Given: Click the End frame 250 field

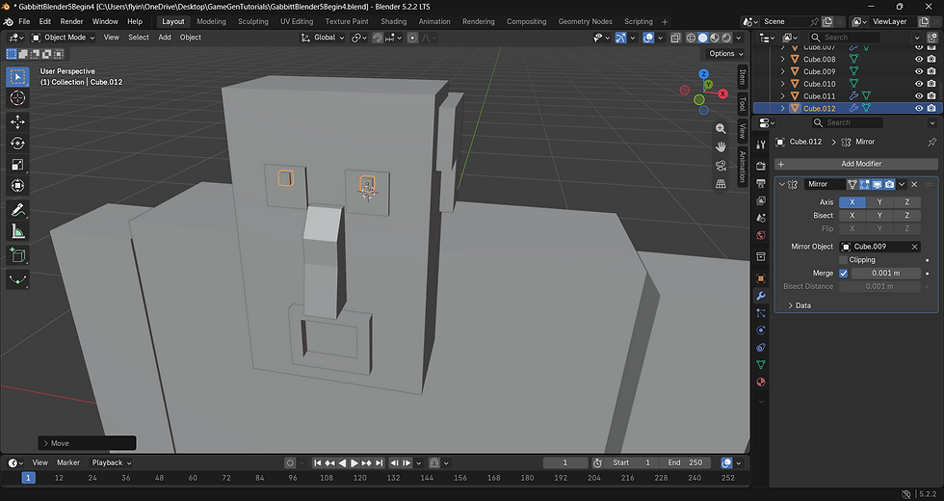Looking at the screenshot, I should click(685, 463).
